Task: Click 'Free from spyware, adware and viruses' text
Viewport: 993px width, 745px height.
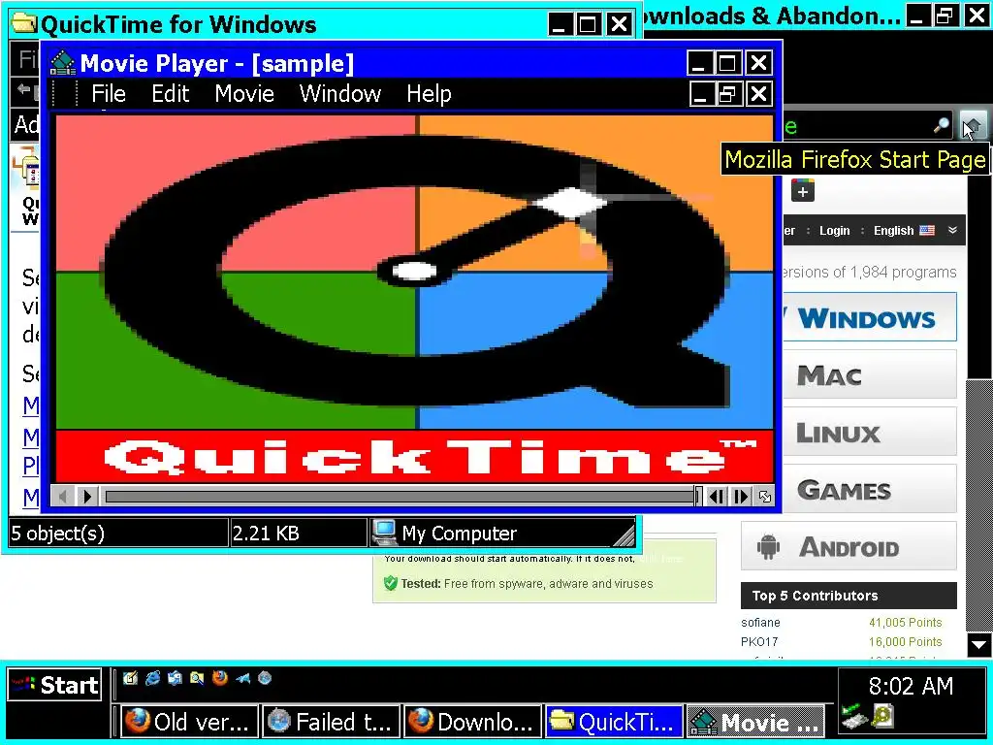Action: 549,583
